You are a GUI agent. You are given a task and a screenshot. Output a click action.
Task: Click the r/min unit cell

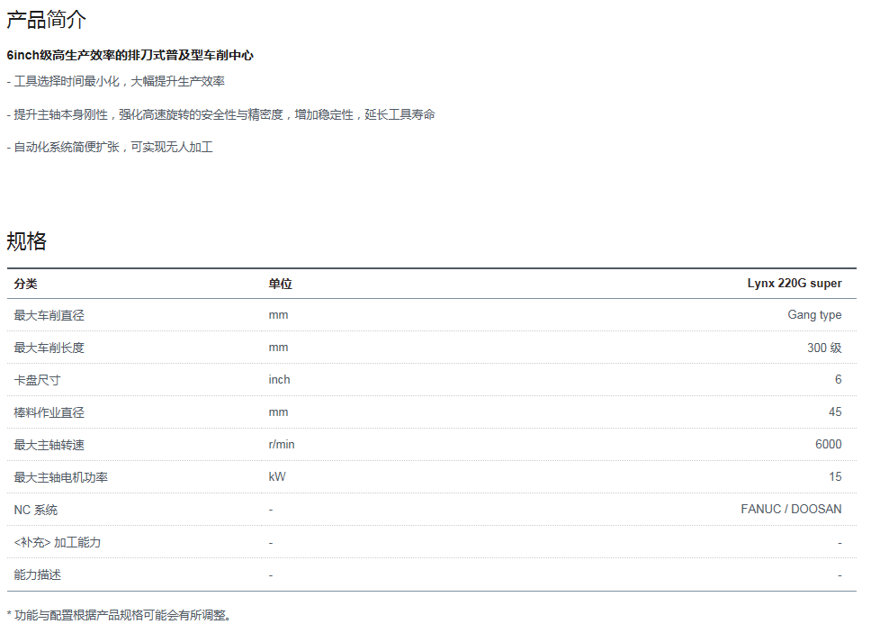pos(281,445)
